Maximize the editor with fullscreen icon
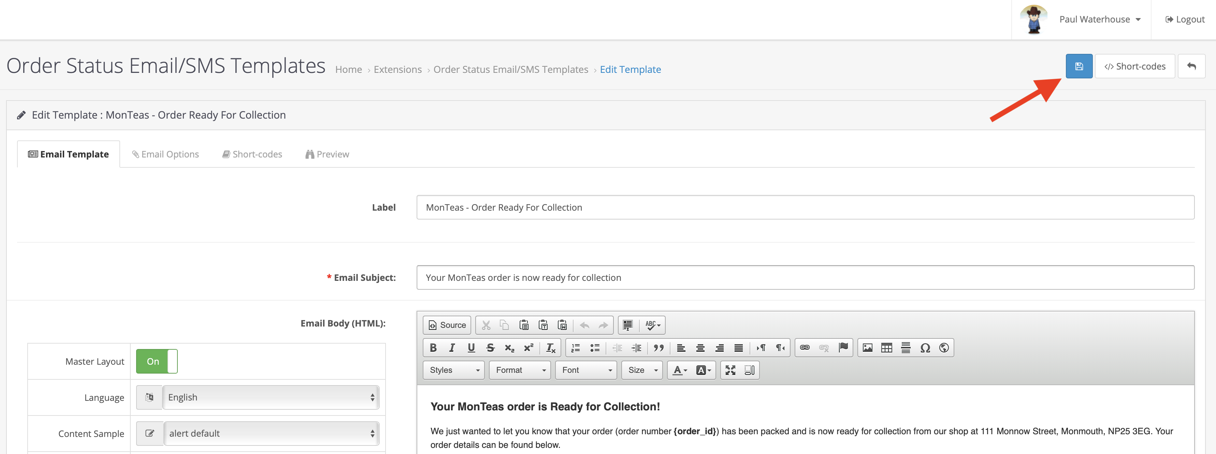Image resolution: width=1216 pixels, height=454 pixels. (x=730, y=370)
